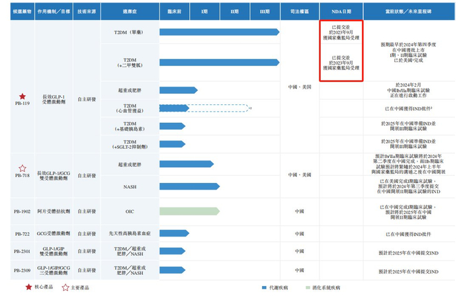Image resolution: width=463 pixels, height=298 pixels.
Task: Click the NDA date text for T2DM(+二甲雙胍)
Action: (341, 63)
